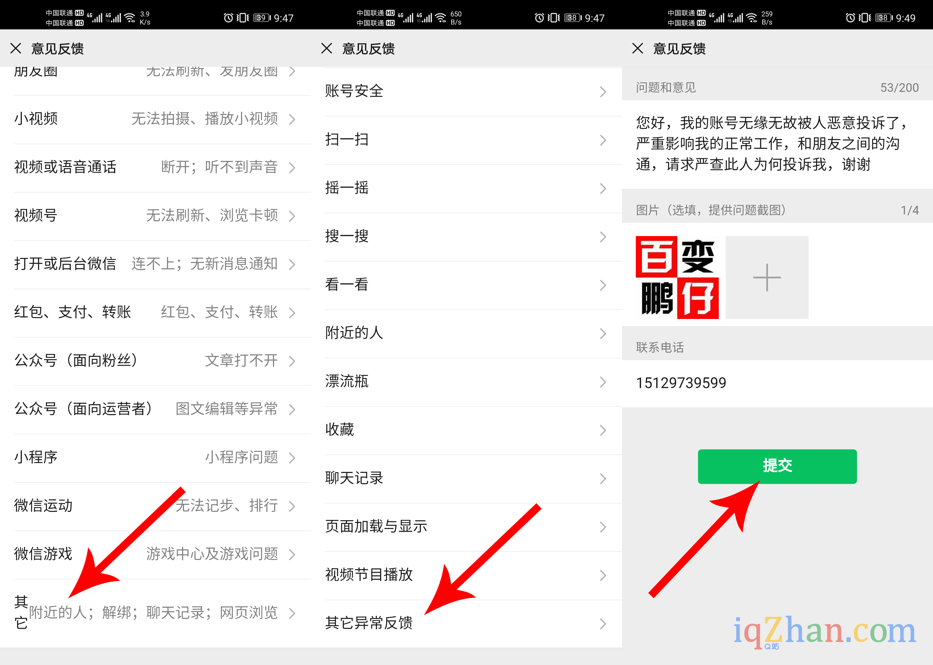The width and height of the screenshot is (933, 665).
Task: Tap the 游戏中心及游戏问题 description
Action: tap(212, 554)
